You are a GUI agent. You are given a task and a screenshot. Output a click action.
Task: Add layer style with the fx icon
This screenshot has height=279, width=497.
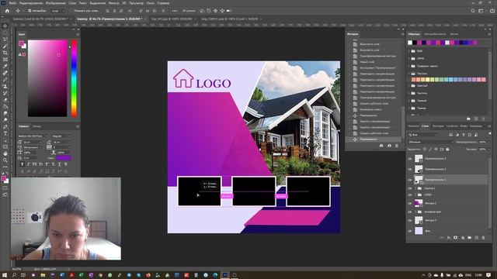click(x=449, y=238)
